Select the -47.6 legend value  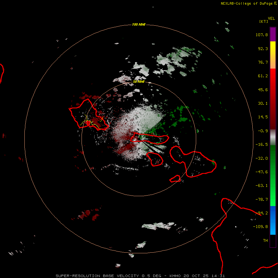(x=262, y=172)
